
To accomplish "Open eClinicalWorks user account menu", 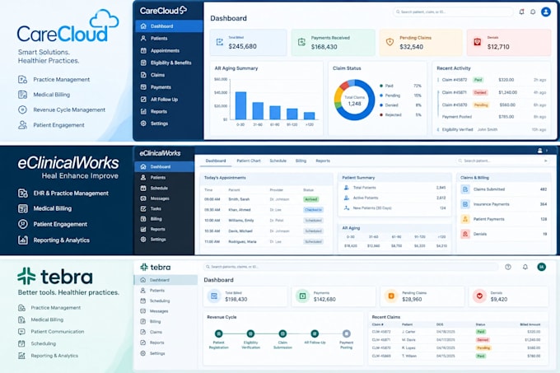I will pyautogui.click(x=540, y=151).
